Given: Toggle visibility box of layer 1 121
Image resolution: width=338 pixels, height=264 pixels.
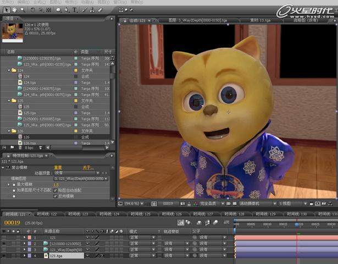Looking at the screenshot, I should (x=4, y=238).
